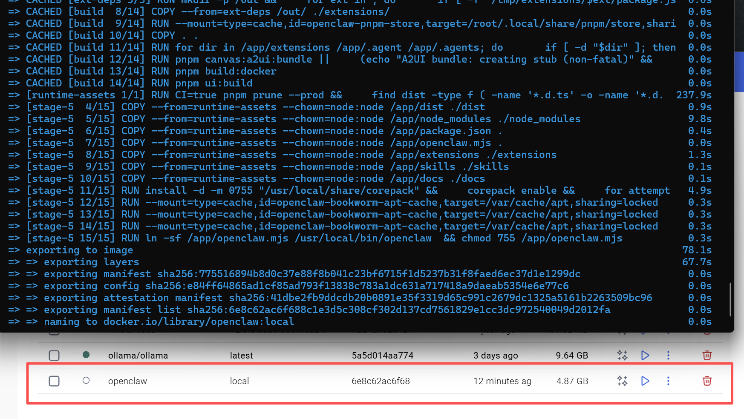The width and height of the screenshot is (744, 419).
Task: Click the sparkle AI icon in the ollama/ollama row
Action: coord(622,355)
